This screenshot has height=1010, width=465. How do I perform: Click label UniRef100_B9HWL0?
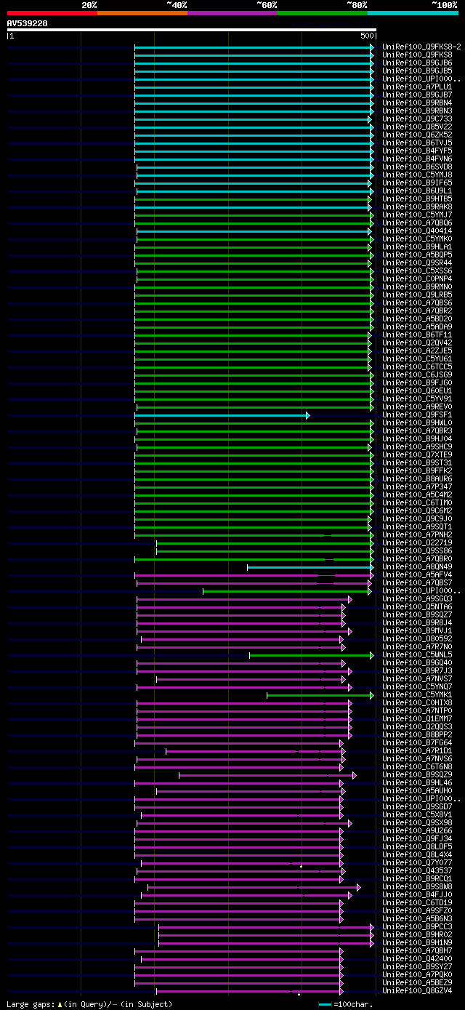pos(417,423)
